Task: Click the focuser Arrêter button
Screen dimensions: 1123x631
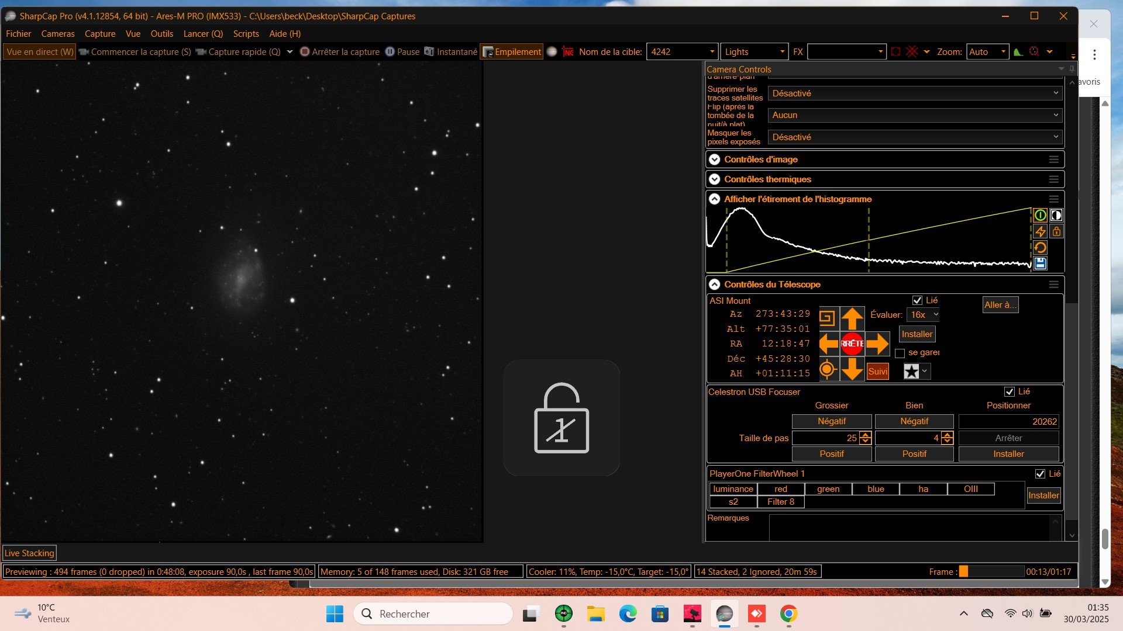Action: tap(1008, 438)
